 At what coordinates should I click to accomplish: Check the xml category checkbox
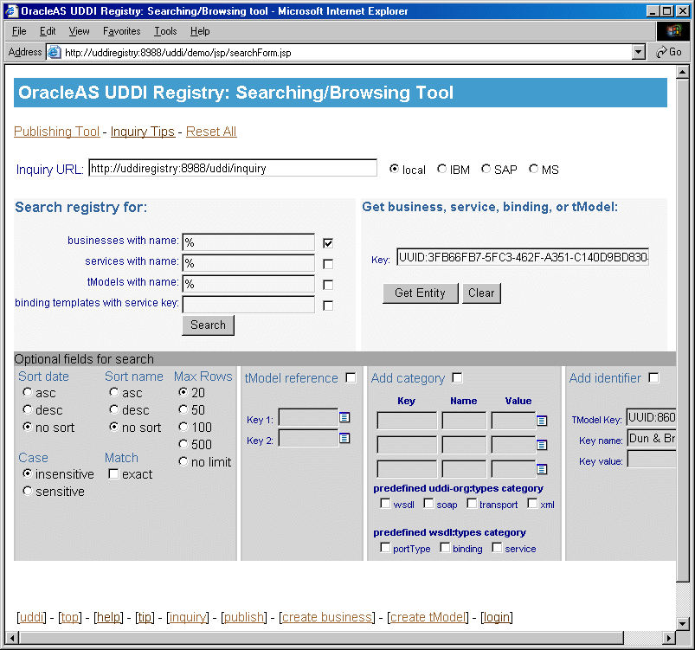pos(532,503)
